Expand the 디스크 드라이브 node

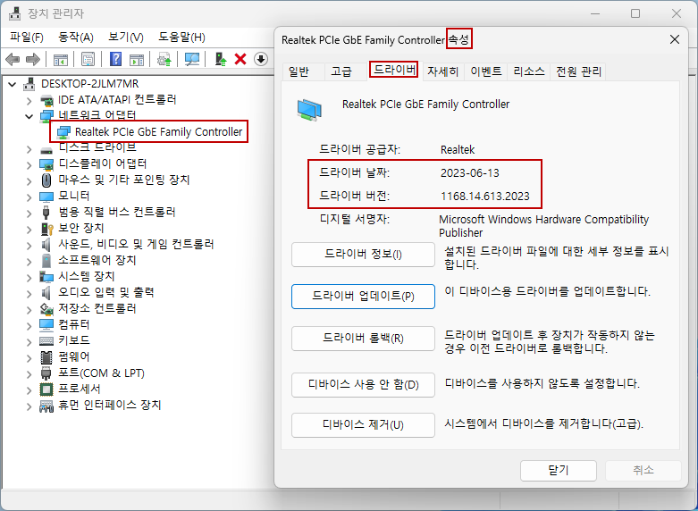tap(29, 149)
